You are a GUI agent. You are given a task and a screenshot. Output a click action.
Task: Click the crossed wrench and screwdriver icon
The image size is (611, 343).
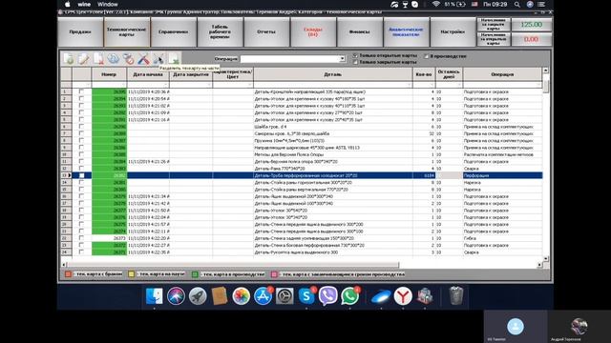click(143, 59)
